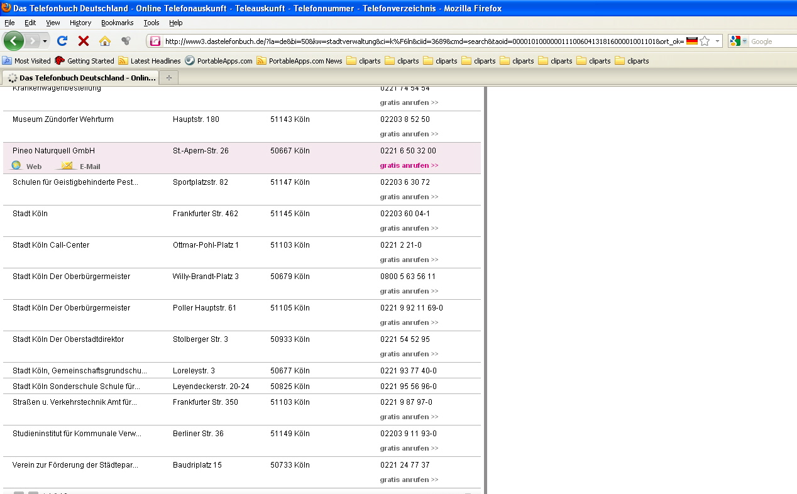Open a new tab with plus button

coord(168,77)
